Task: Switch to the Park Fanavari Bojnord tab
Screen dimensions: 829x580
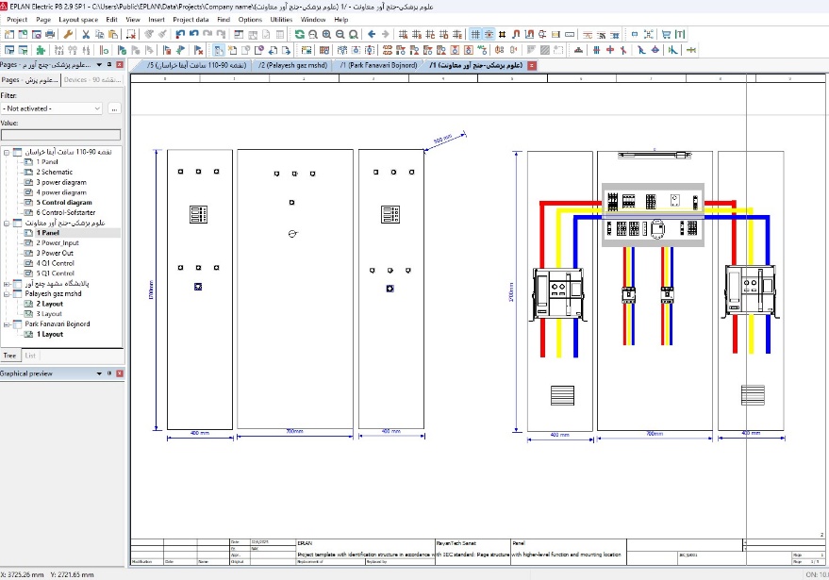Action: (x=378, y=66)
